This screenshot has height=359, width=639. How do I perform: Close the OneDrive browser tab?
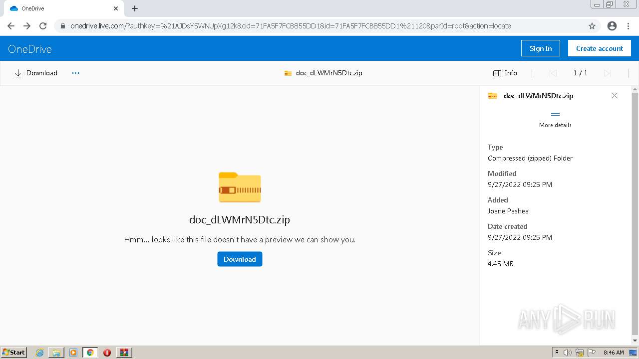(x=116, y=8)
